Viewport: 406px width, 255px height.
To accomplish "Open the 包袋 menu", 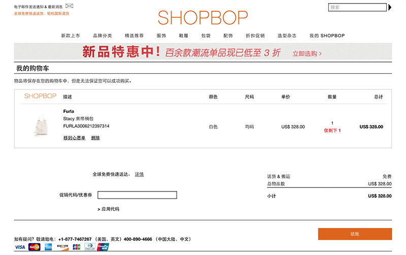I will (x=206, y=36).
